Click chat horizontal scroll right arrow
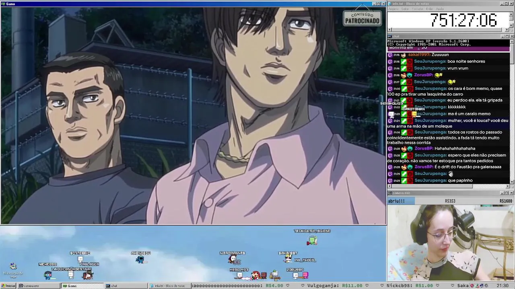515x289 pixels. pos(508,186)
